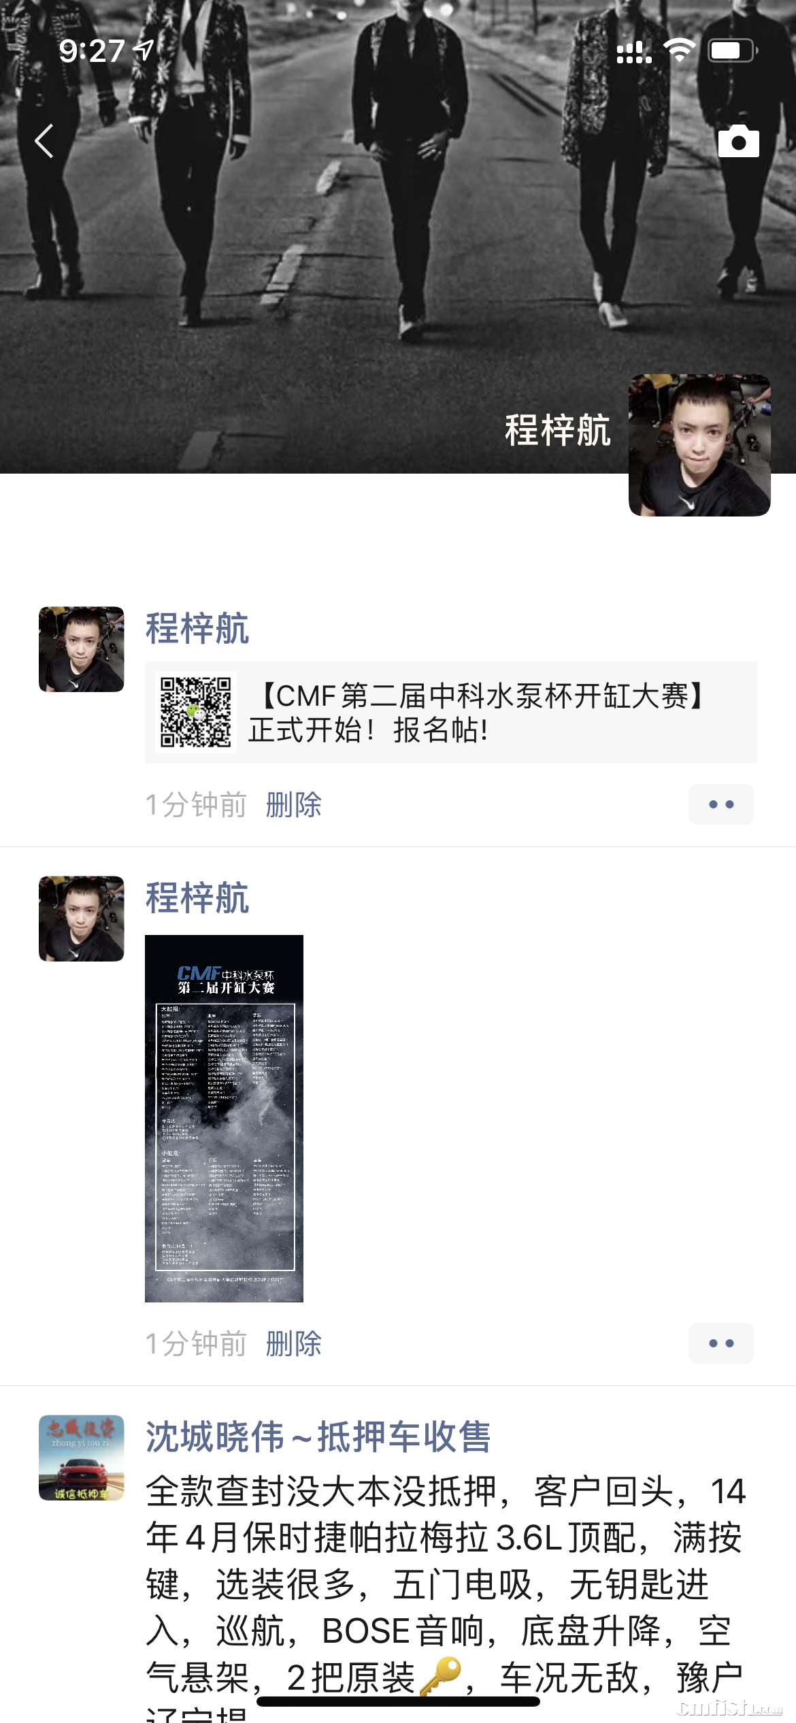
Task: Delete the poster image post via 删除
Action: [x=293, y=1344]
